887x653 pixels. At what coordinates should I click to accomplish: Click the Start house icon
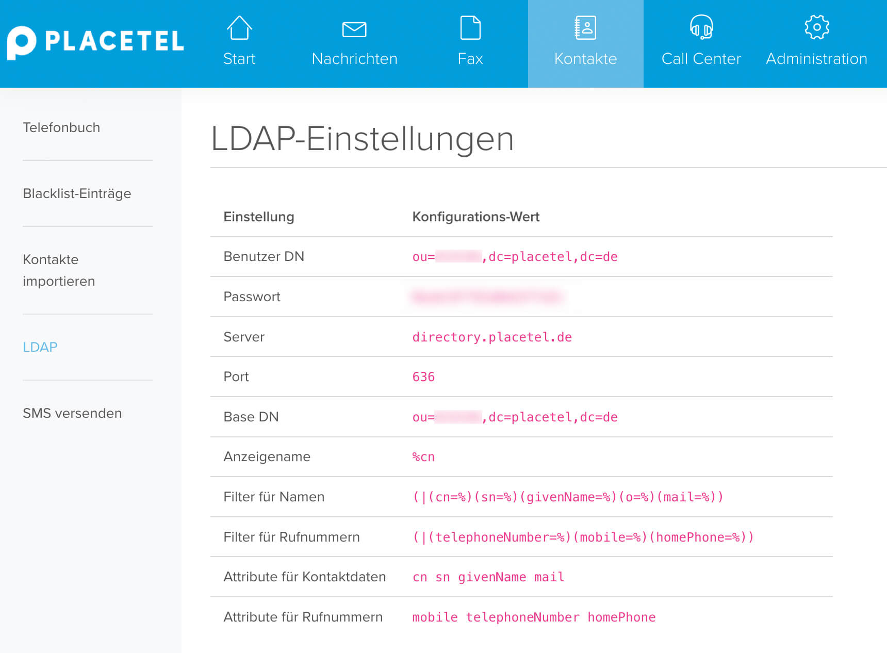click(x=239, y=29)
